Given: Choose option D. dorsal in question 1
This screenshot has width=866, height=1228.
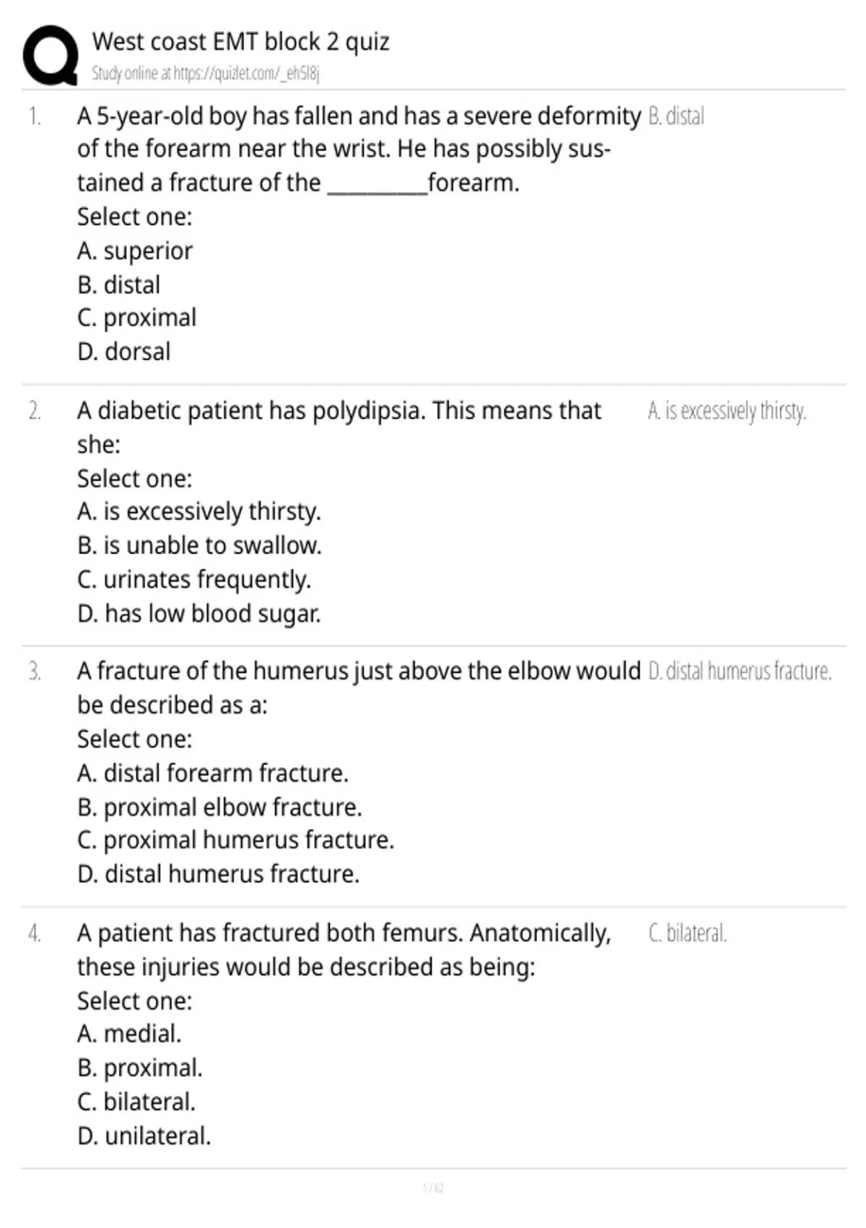Looking at the screenshot, I should (x=124, y=352).
